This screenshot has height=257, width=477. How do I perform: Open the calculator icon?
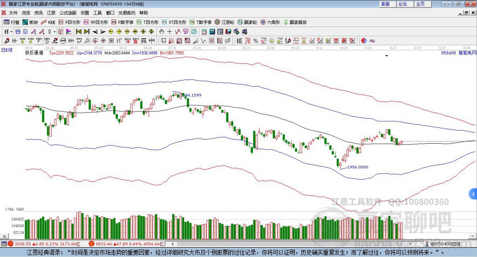212,32
